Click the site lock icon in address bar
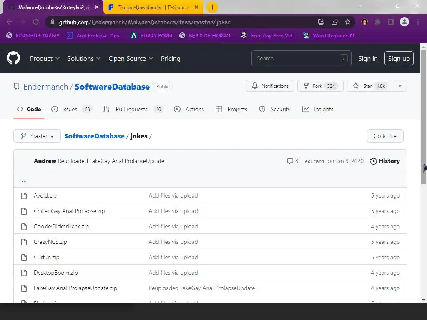This screenshot has width=427, height=320. click(x=53, y=22)
